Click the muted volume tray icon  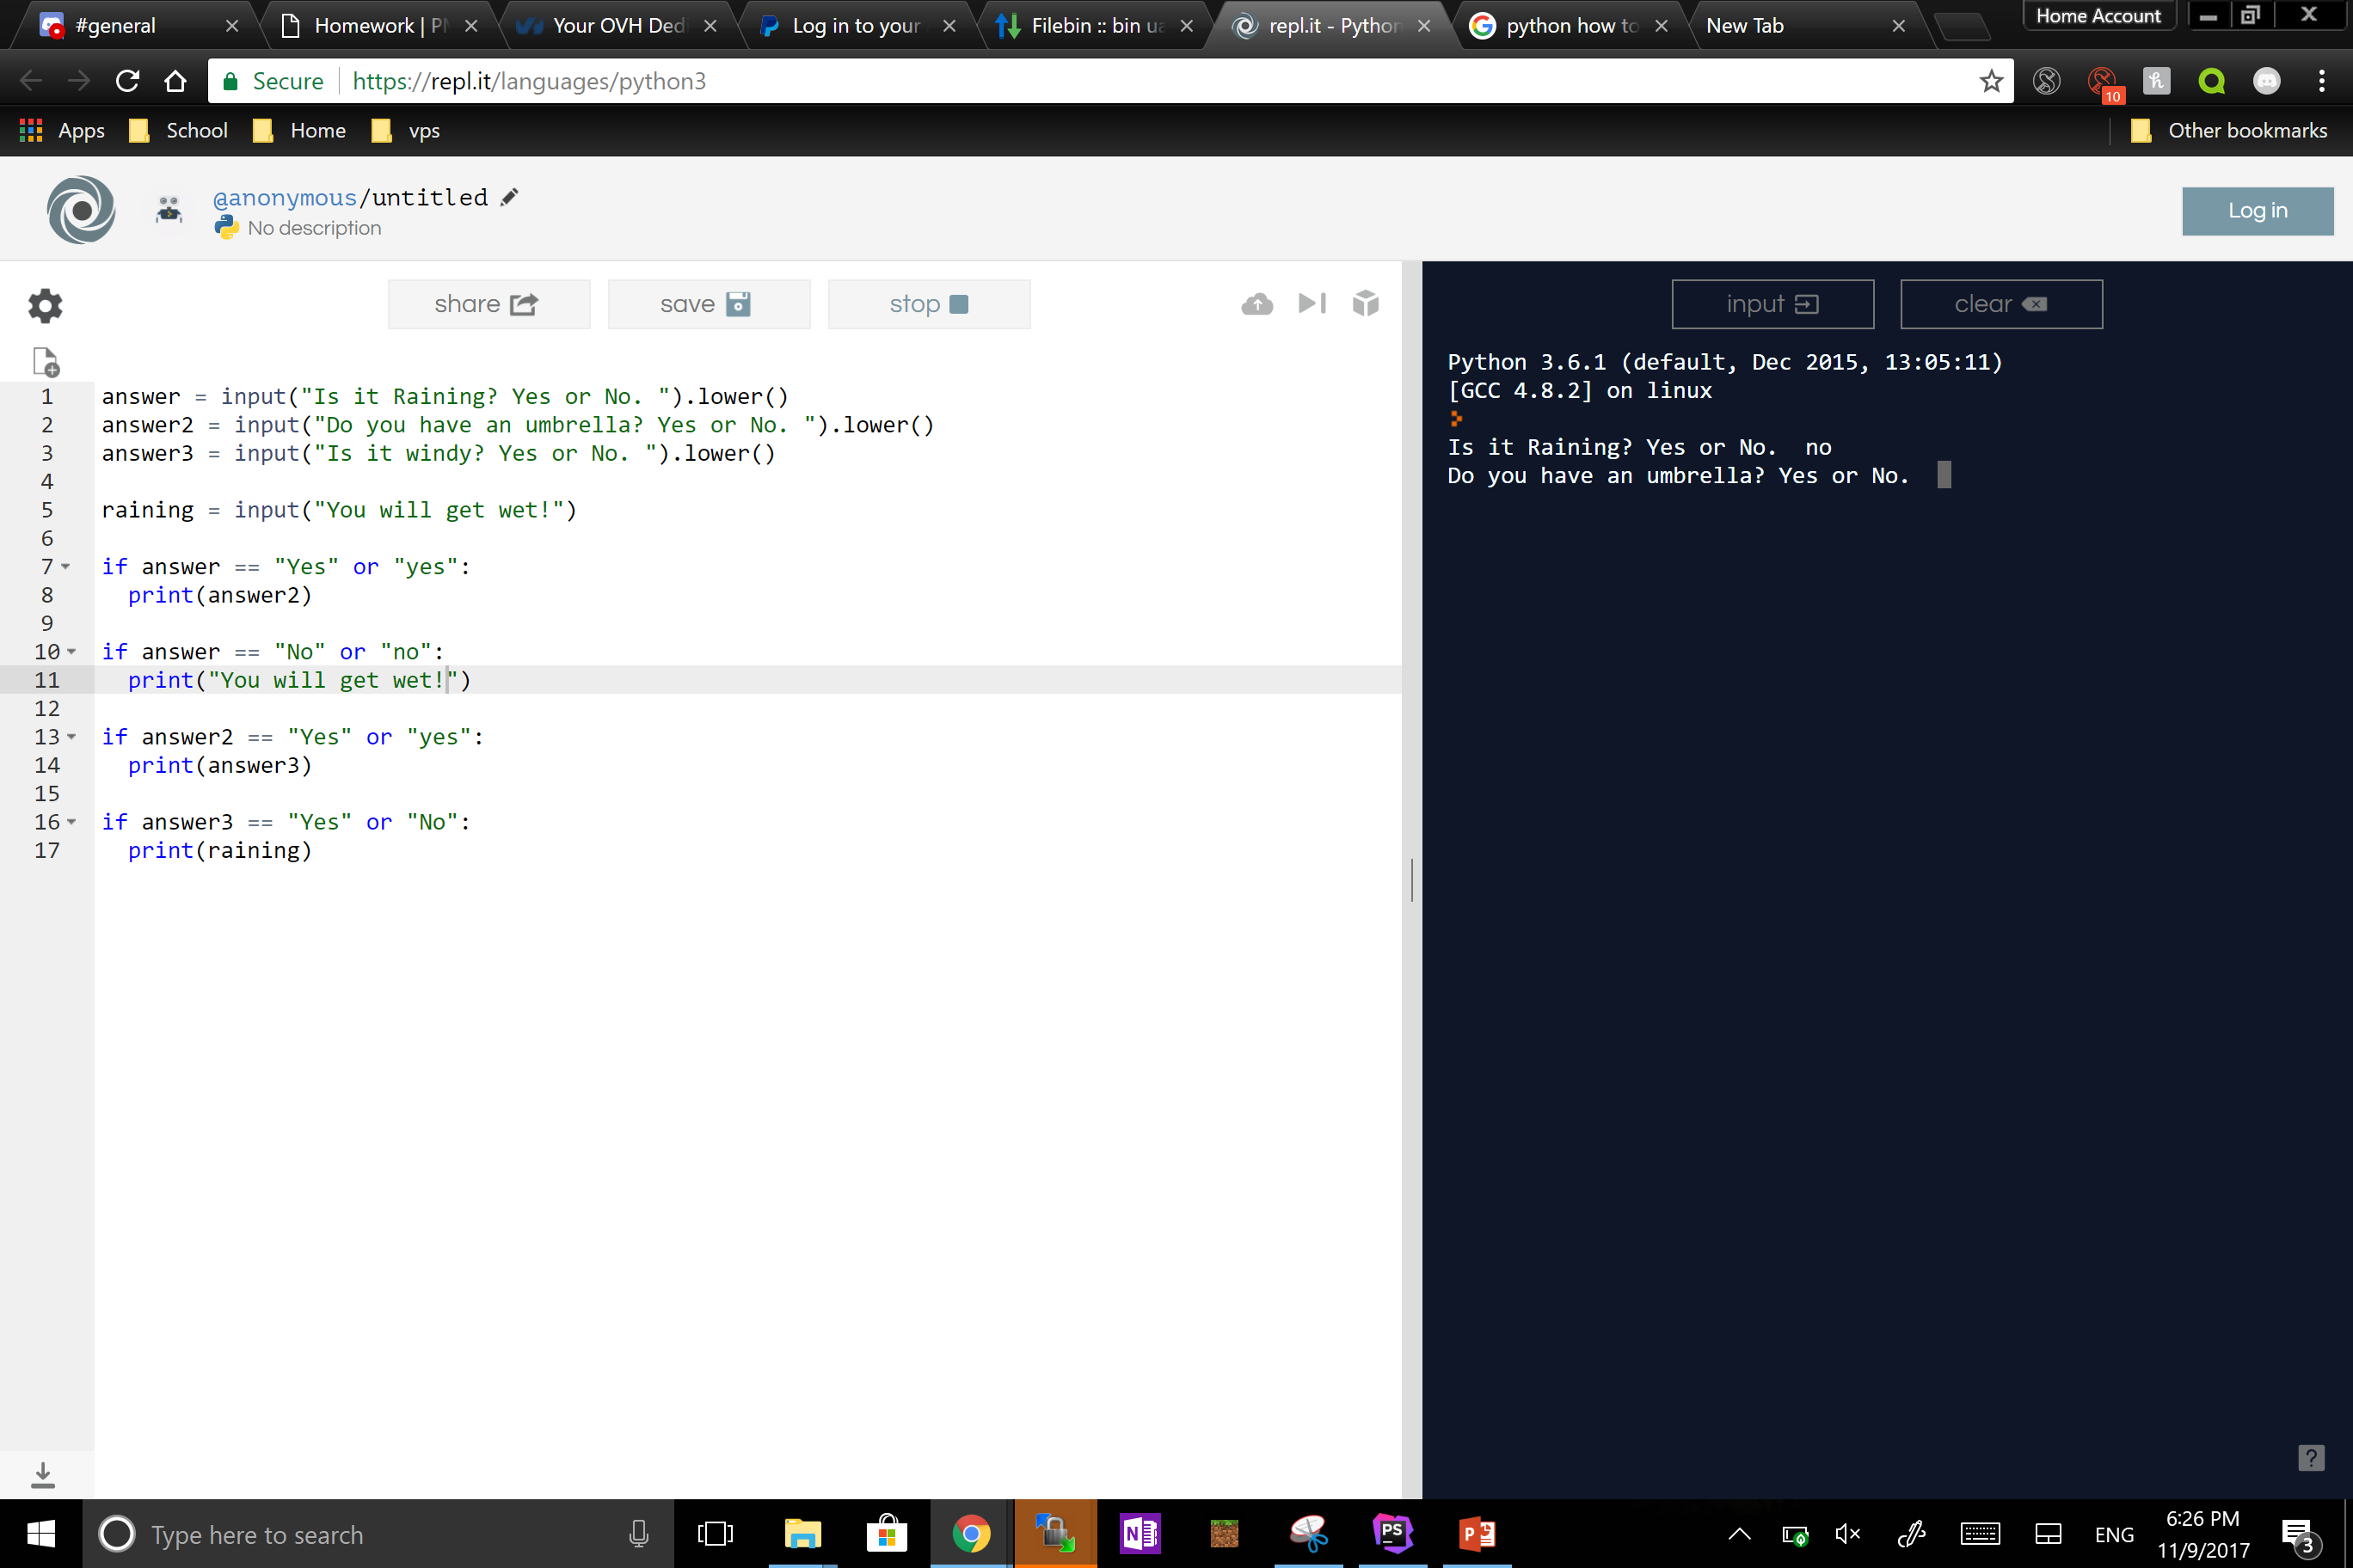click(1846, 1534)
